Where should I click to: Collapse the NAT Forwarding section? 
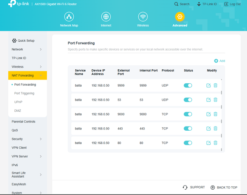pyautogui.click(x=40, y=75)
